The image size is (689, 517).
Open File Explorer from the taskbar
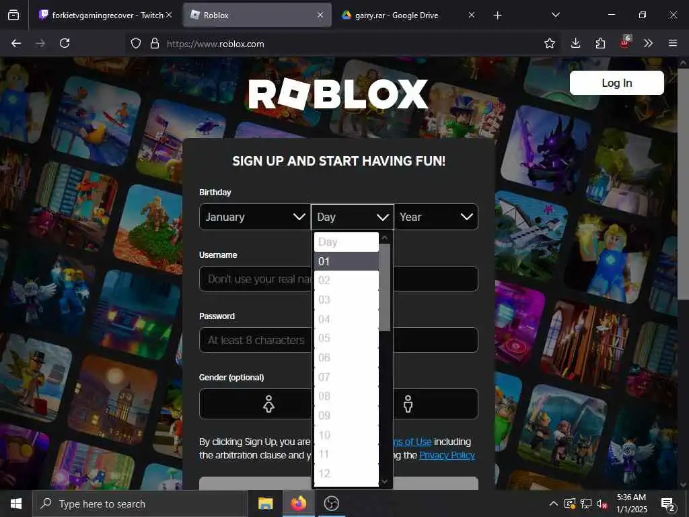click(265, 504)
